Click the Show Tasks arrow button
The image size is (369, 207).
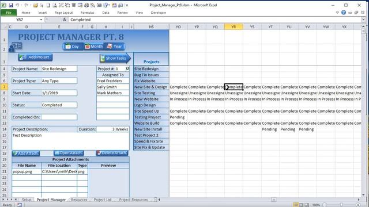click(115, 58)
